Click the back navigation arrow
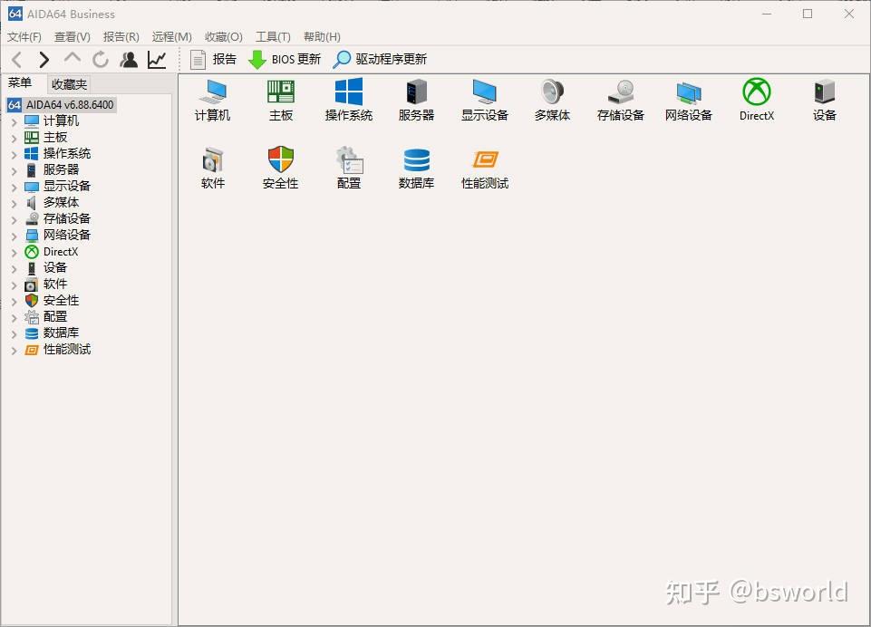Viewport: 871px width, 627px height. coord(16,60)
